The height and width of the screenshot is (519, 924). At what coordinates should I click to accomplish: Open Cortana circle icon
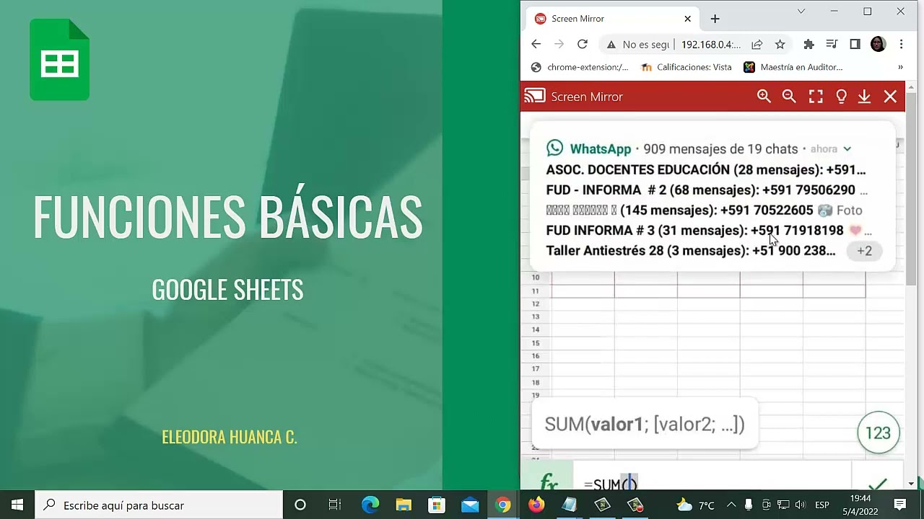coord(300,505)
